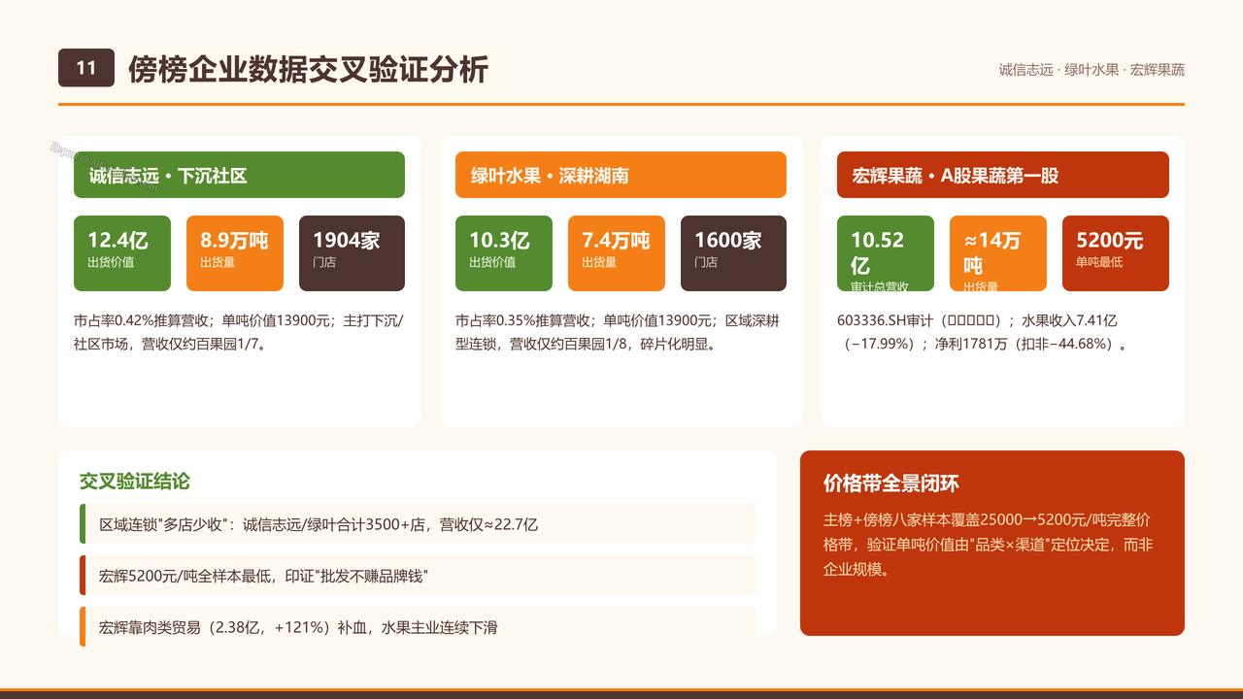The image size is (1243, 699).
Task: Select orange banner 绿叶水果・深耕湖南
Action: (x=621, y=175)
